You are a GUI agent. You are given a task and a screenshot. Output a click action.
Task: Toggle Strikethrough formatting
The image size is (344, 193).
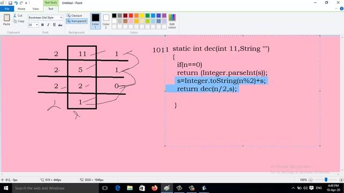[60, 25]
